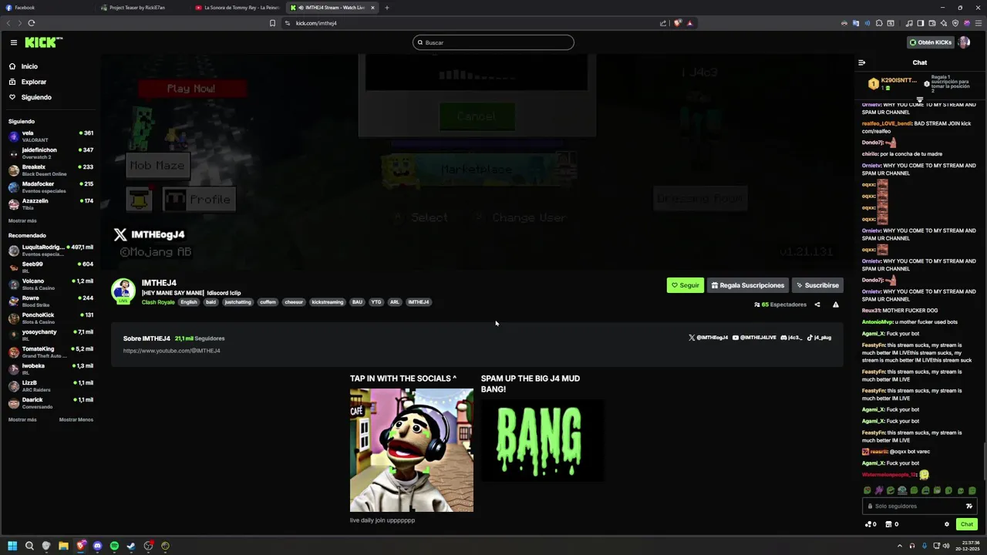Open recommended channel Volcano

click(x=50, y=284)
